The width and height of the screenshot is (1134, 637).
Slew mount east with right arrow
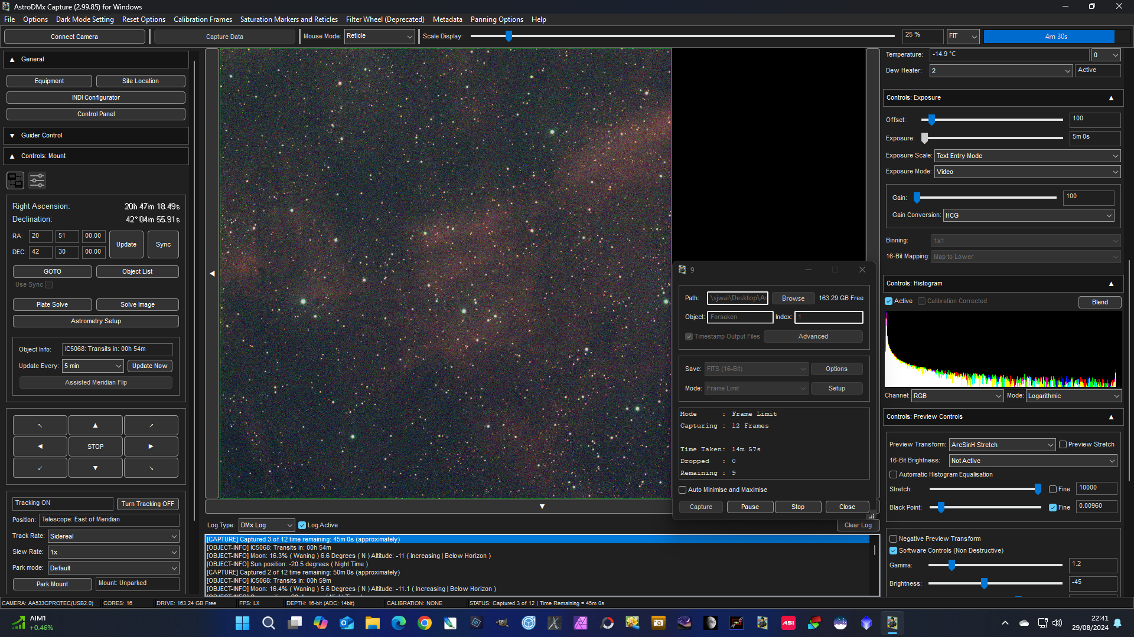[x=151, y=446]
